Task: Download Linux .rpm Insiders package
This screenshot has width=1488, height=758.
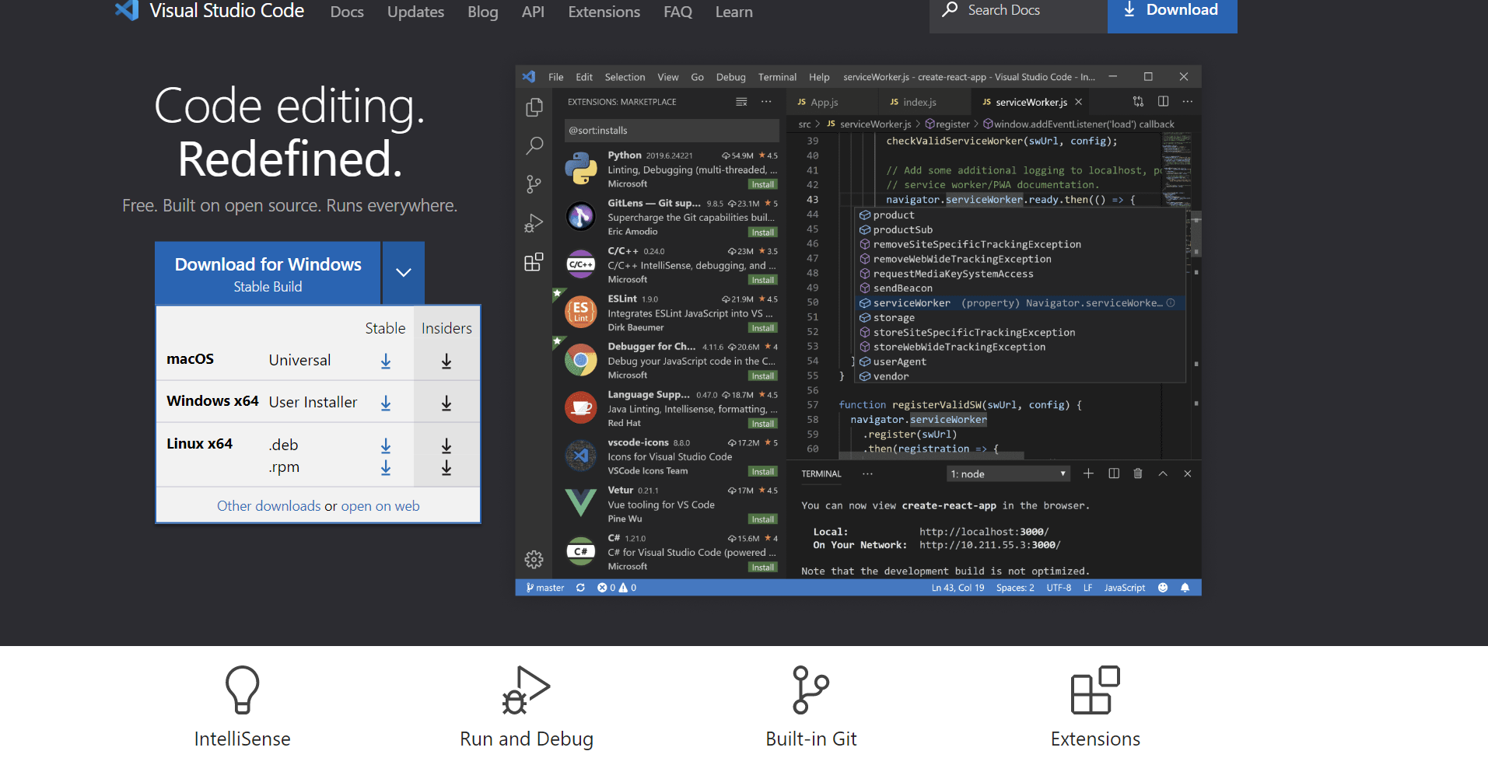Action: tap(446, 467)
